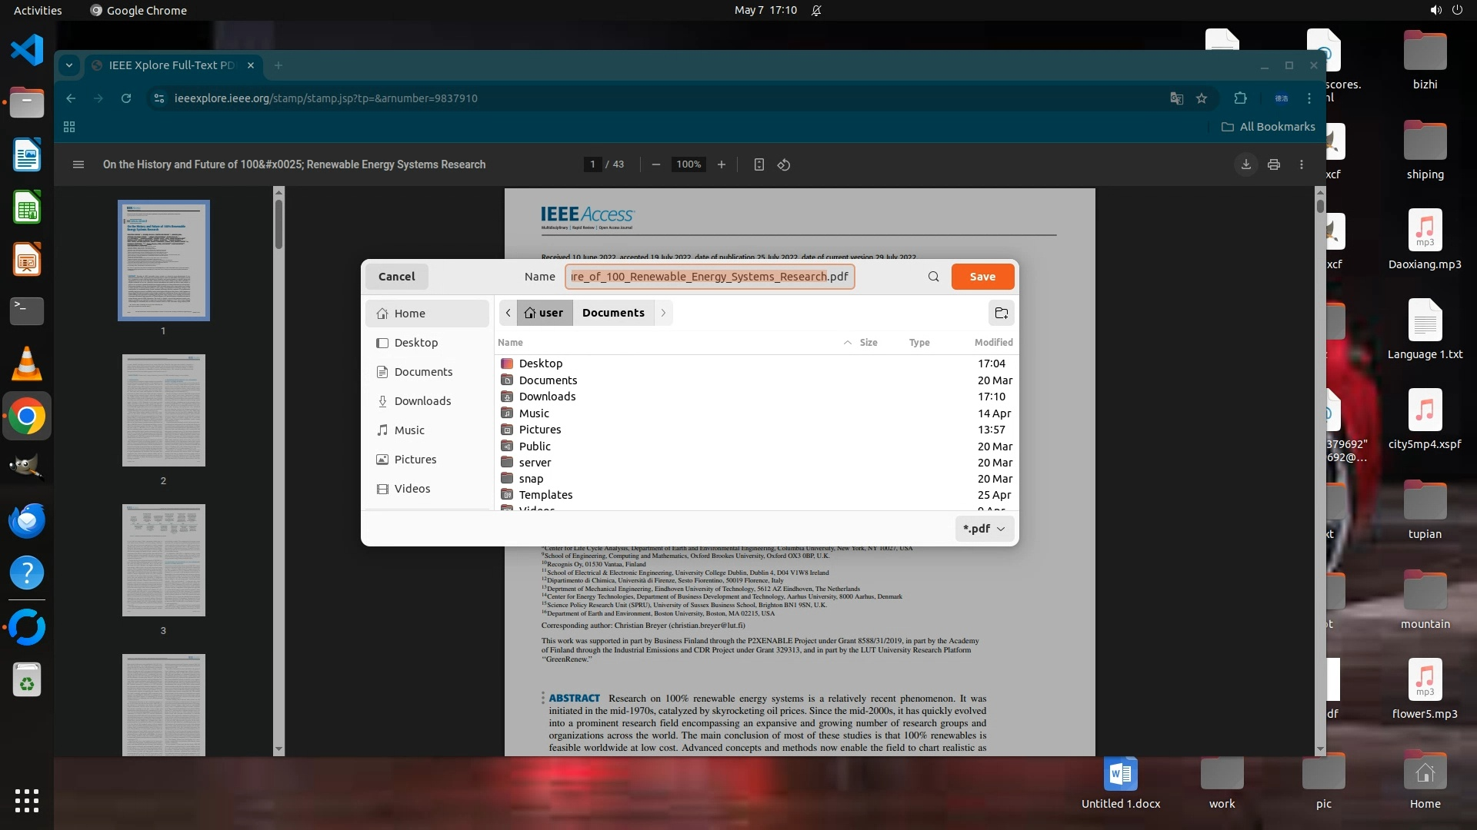1477x830 pixels.
Task: Zoom in with plus button
Action: coord(721,164)
